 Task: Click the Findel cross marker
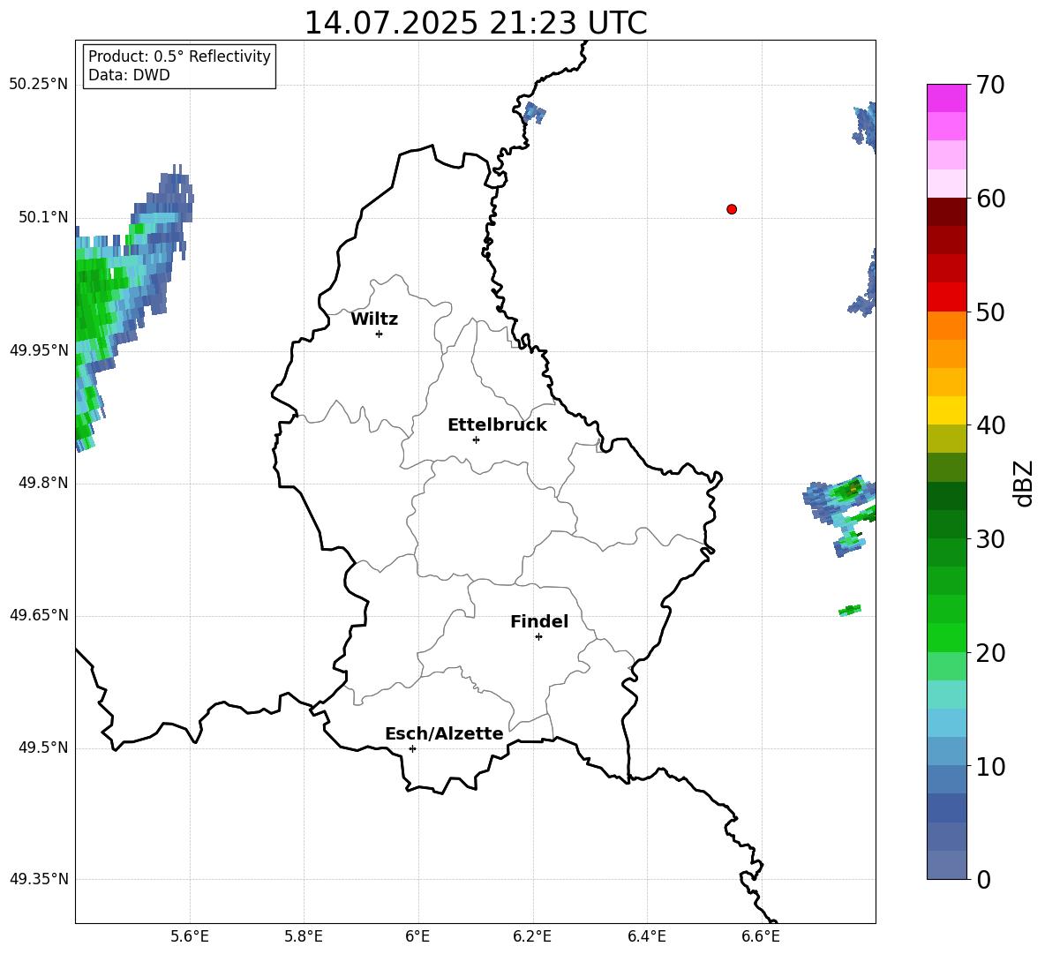(x=539, y=636)
